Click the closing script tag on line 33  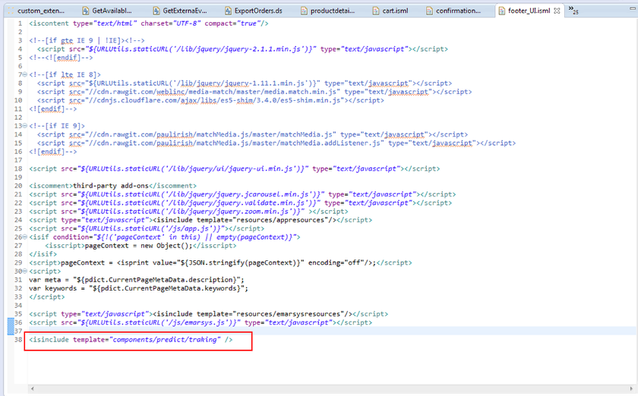47,297
